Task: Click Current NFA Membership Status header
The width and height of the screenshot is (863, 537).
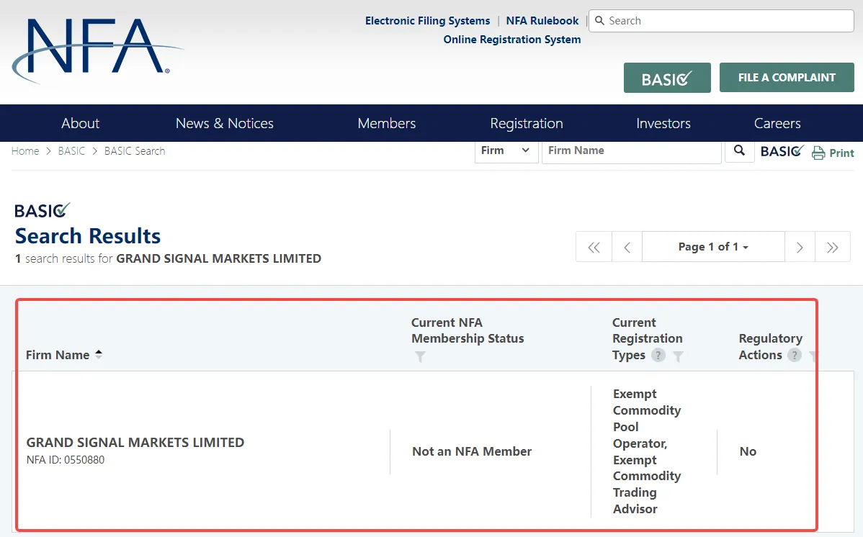Action: point(468,330)
